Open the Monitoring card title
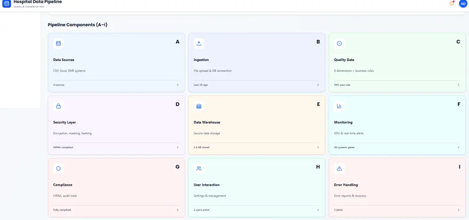 343,122
